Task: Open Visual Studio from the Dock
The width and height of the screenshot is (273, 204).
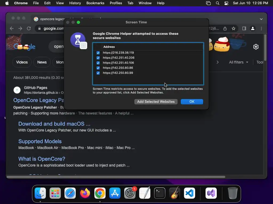Action: coord(211,193)
